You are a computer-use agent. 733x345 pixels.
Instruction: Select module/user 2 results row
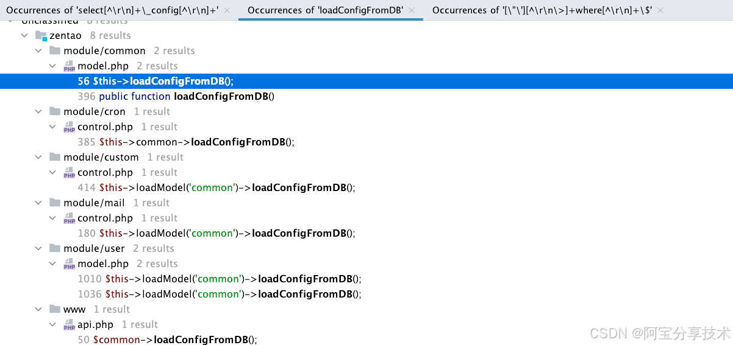(x=366, y=249)
